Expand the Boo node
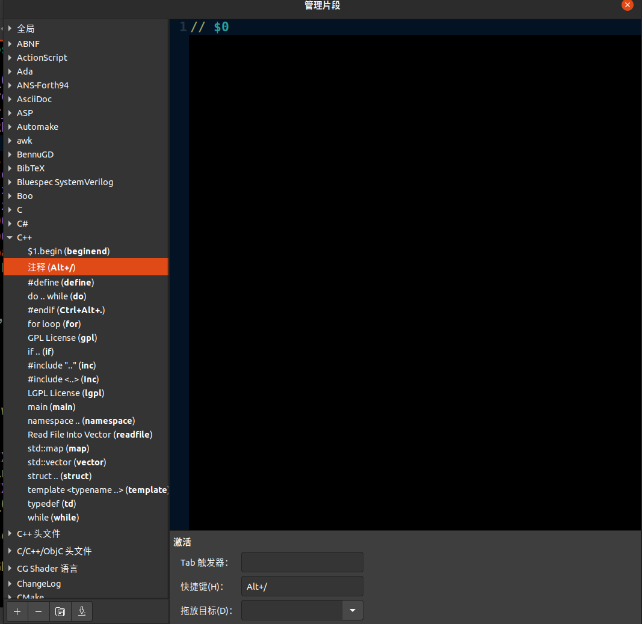 pyautogui.click(x=10, y=196)
